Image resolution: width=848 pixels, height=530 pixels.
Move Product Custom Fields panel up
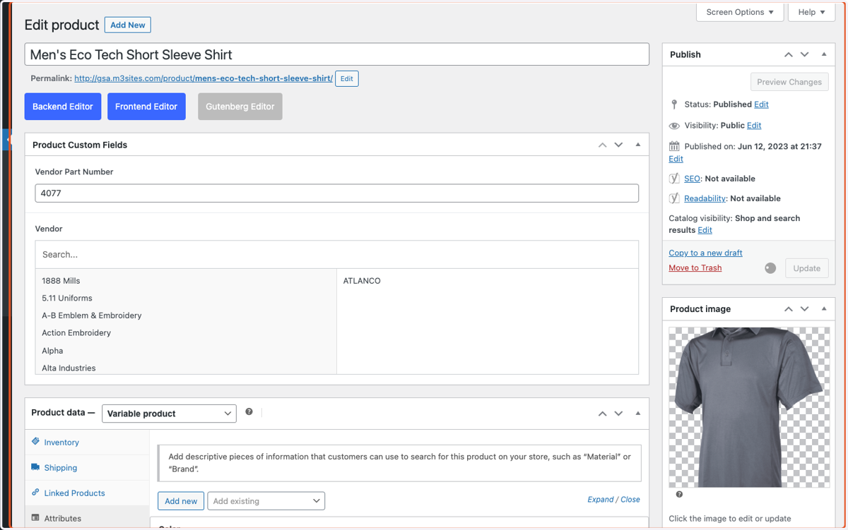click(x=602, y=145)
